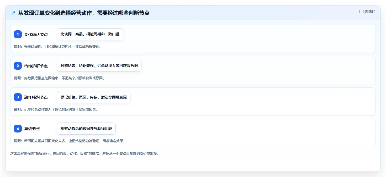Click the note about 记录经营动作

[x=56, y=109]
